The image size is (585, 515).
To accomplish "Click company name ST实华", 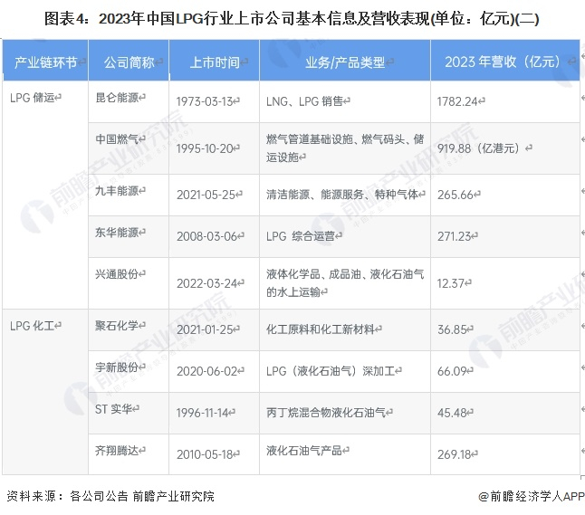I will pos(114,409).
